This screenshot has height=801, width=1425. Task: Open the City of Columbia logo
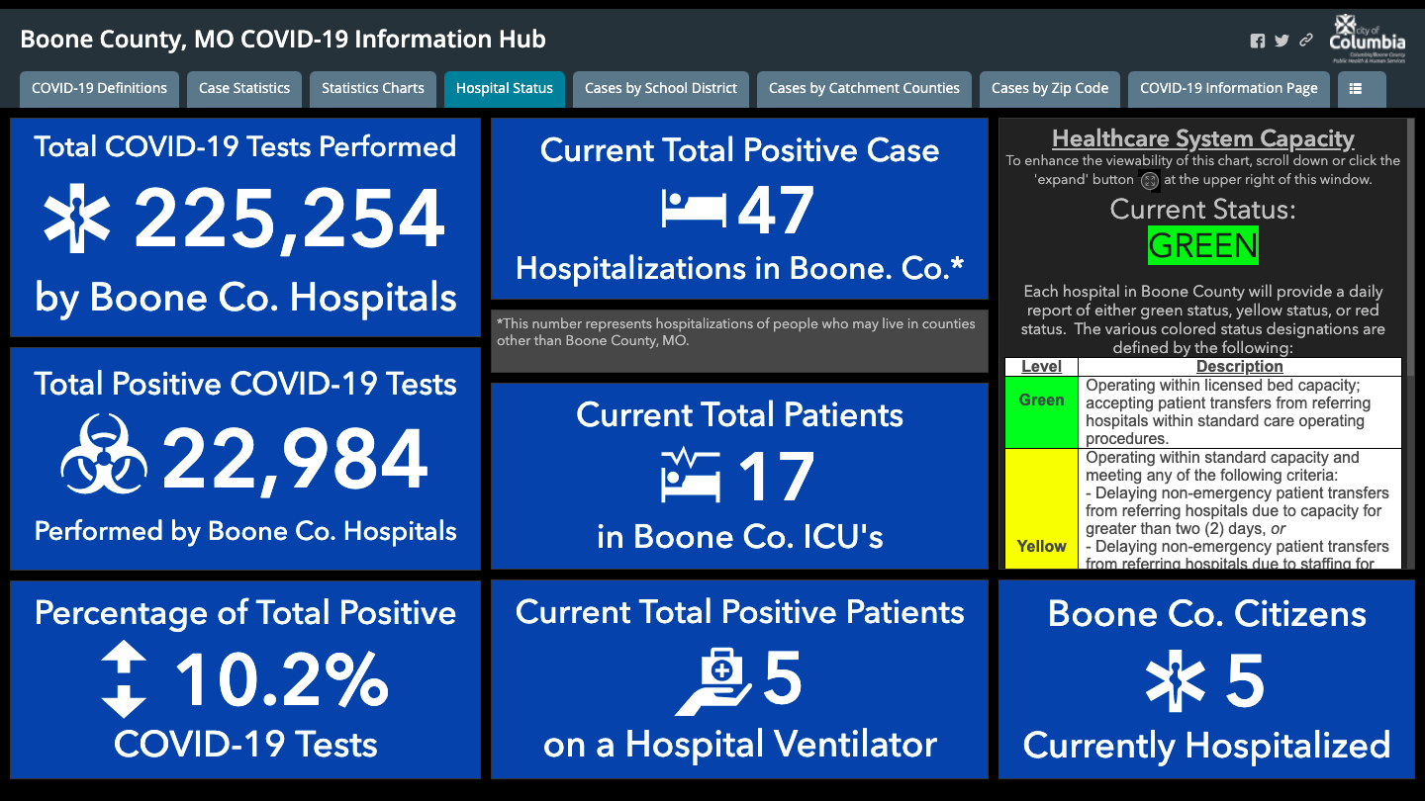pyautogui.click(x=1368, y=39)
